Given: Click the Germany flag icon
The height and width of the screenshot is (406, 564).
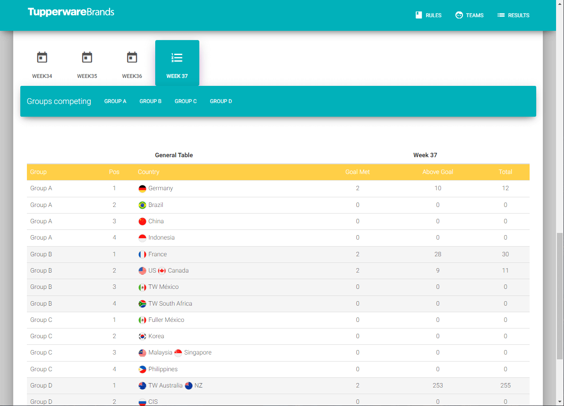Looking at the screenshot, I should [x=142, y=188].
